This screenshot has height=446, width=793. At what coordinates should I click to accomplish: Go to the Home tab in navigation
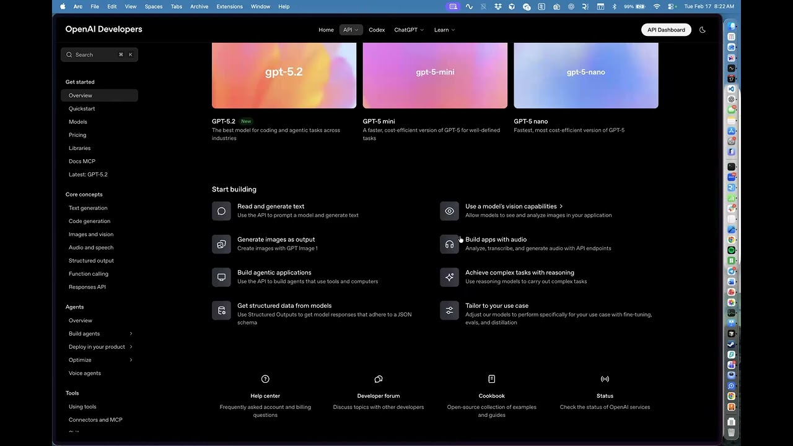click(326, 30)
